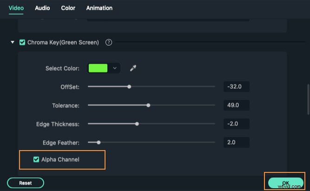Click the Edge Thickness slider knob
This screenshot has width=310, height=191.
point(137,124)
